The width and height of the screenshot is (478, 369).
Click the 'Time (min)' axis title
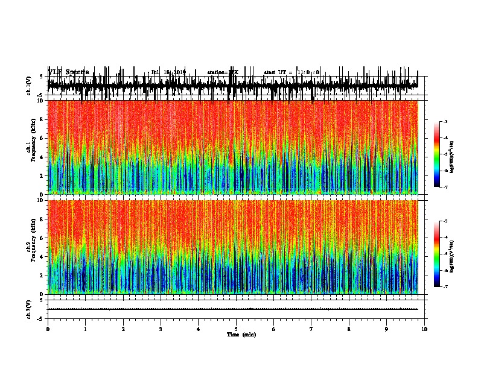(241, 335)
